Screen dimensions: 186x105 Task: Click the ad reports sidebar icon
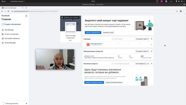click(x=3, y=34)
